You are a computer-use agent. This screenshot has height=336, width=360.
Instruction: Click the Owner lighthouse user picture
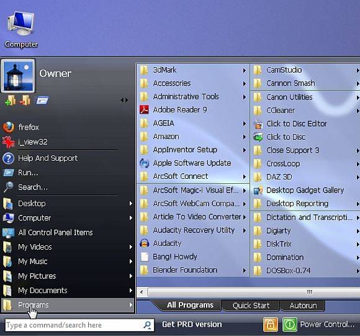[18, 76]
